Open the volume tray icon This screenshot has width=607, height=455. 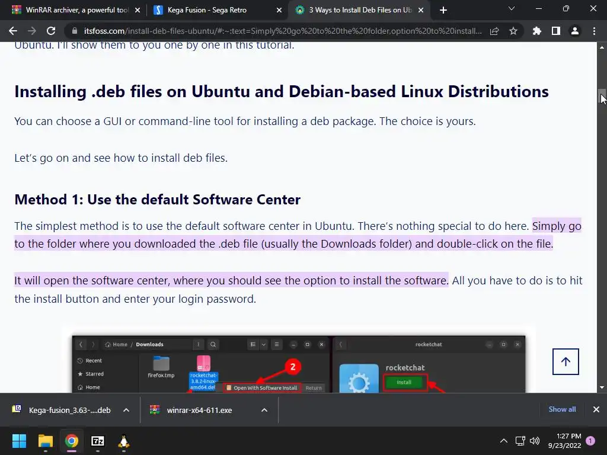535,441
